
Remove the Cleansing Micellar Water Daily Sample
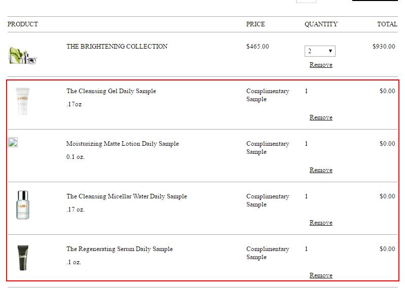click(321, 223)
